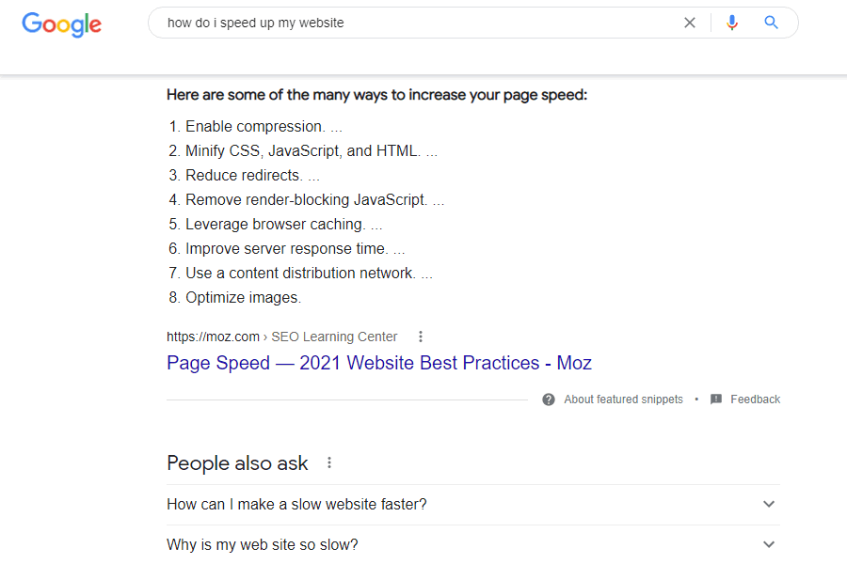Start voice search with the microphone icon

click(x=732, y=23)
